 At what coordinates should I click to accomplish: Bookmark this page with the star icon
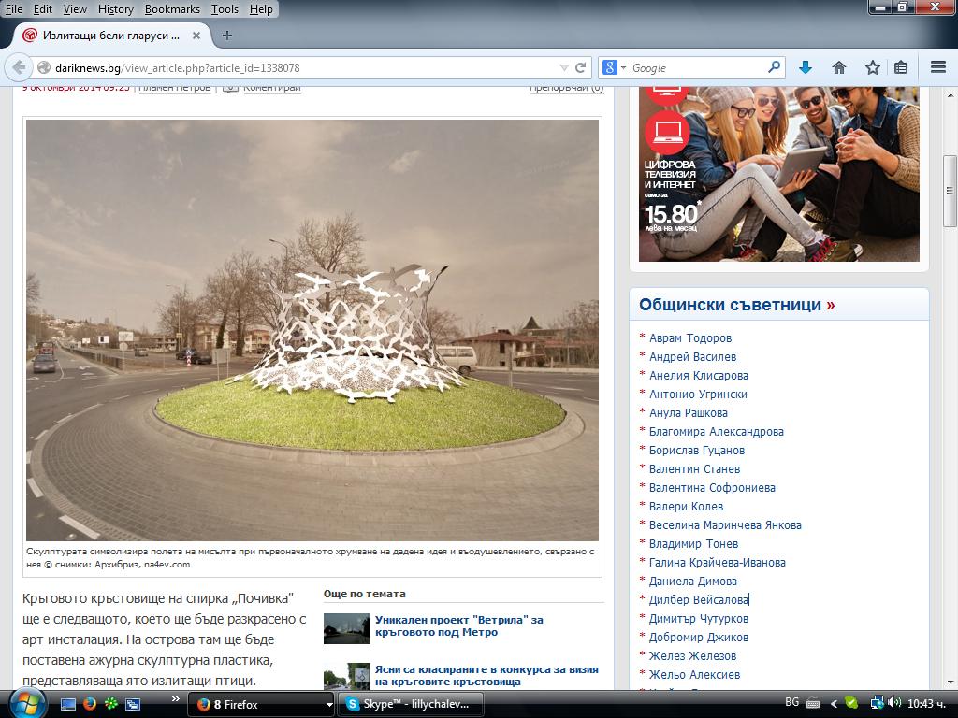pos(873,67)
